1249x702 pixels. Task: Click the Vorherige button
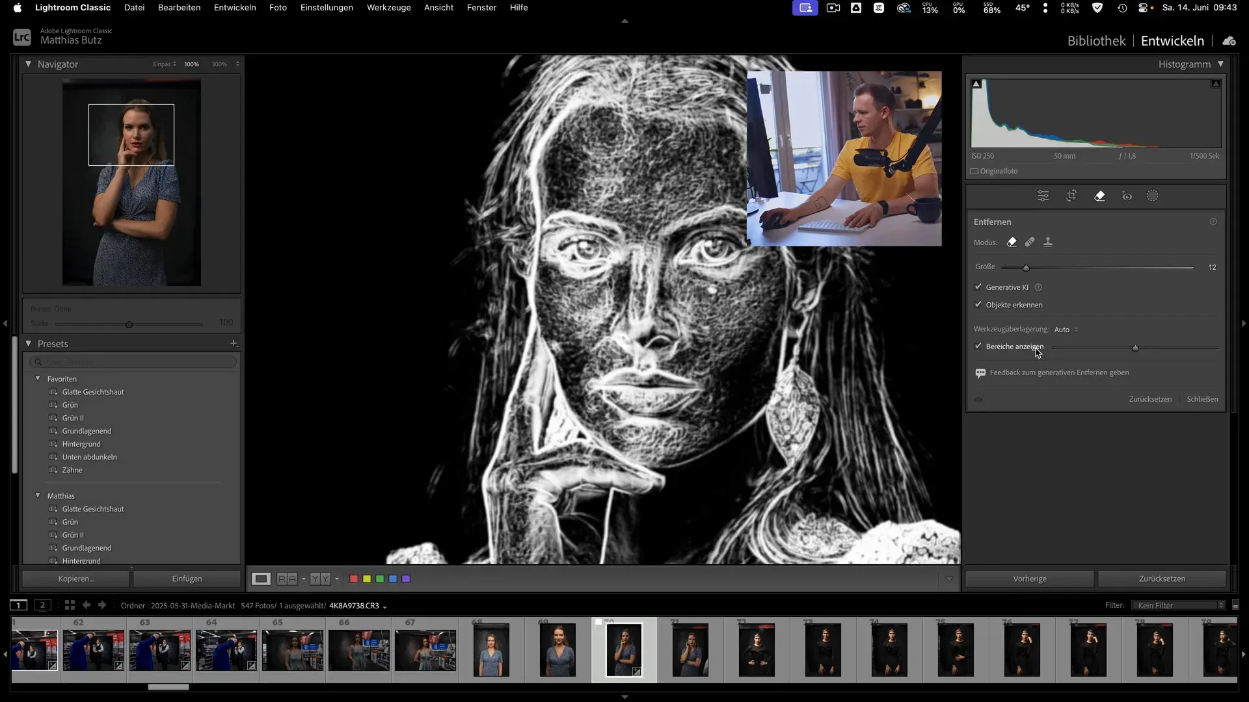[1029, 578]
